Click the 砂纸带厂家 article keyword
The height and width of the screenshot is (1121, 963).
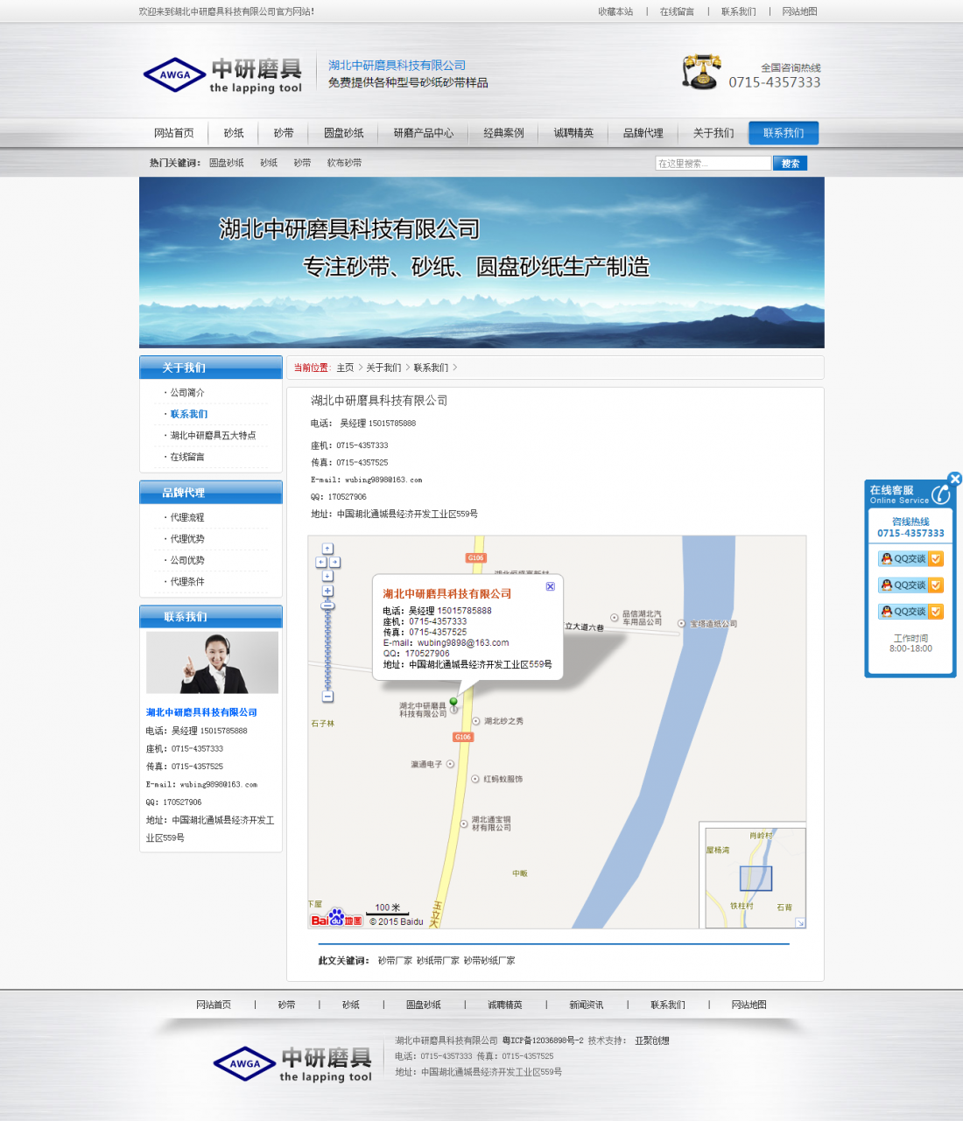pos(438,961)
